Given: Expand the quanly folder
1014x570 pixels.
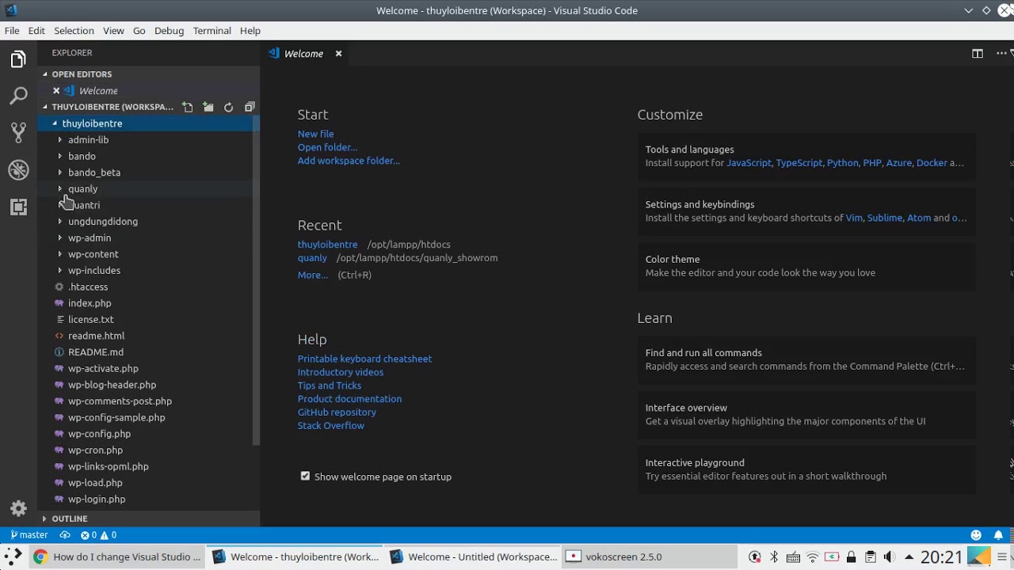Looking at the screenshot, I should coord(59,188).
